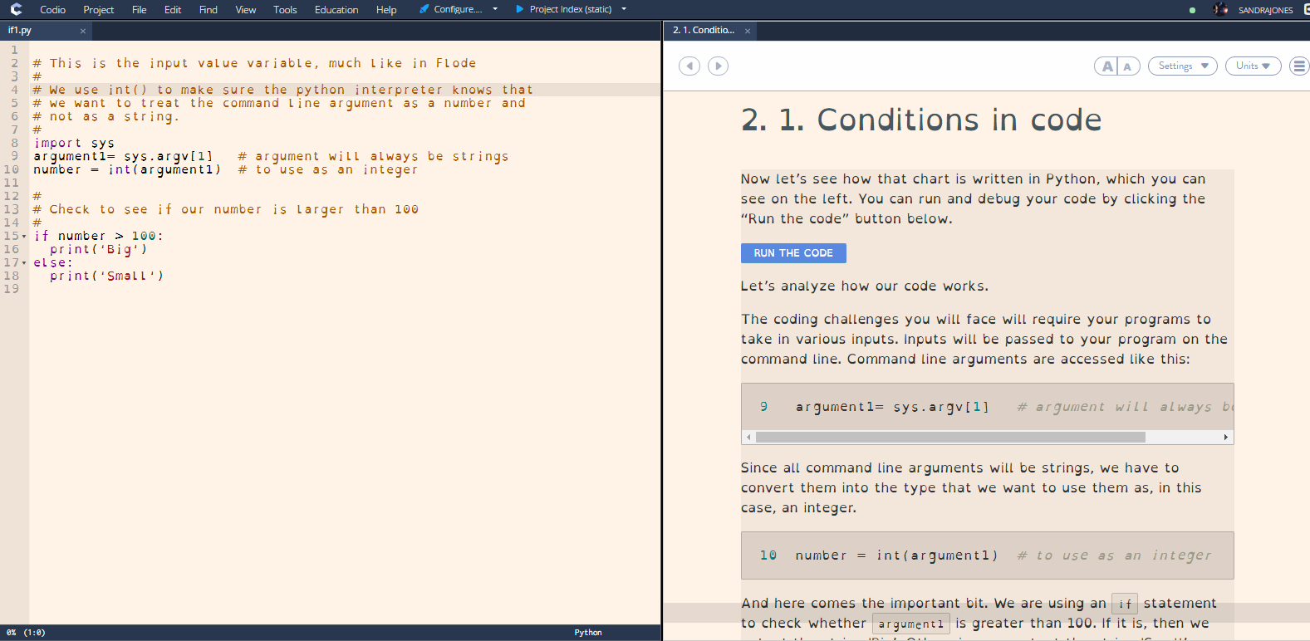1310x641 pixels.
Task: Open the Tools menu
Action: pyautogui.click(x=285, y=10)
